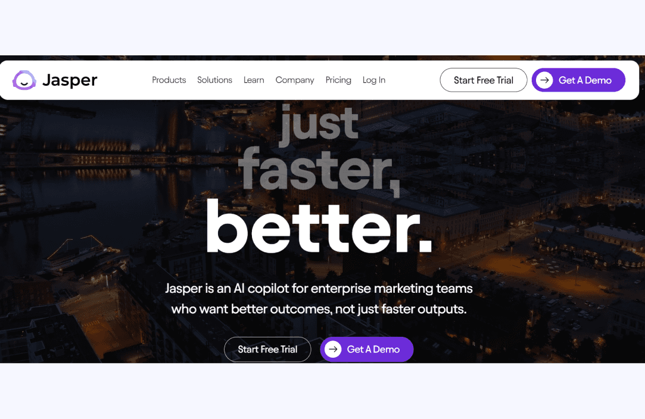The height and width of the screenshot is (419, 645).
Task: Click the faded "faster," headline word
Action: tap(319, 171)
